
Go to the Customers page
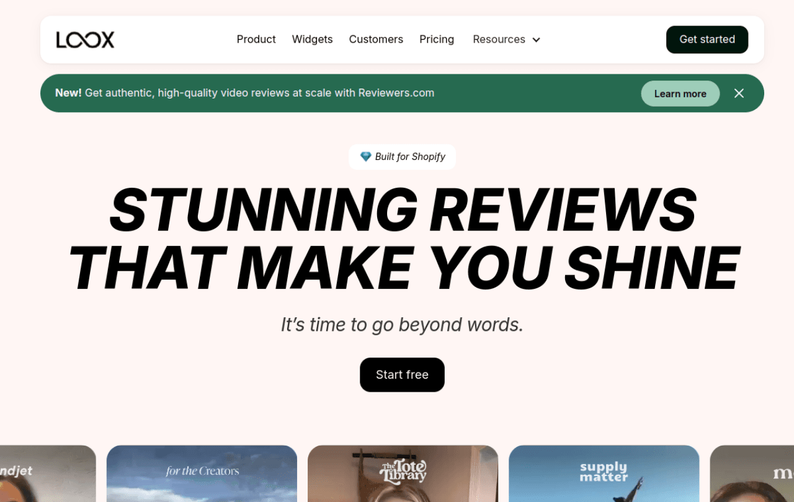point(376,39)
